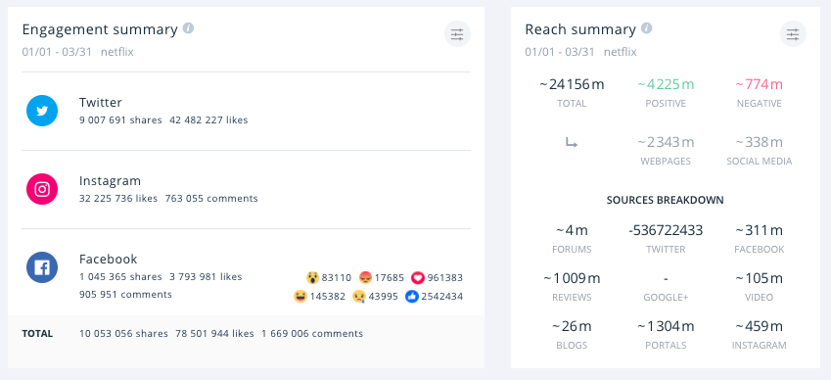The height and width of the screenshot is (380, 831).
Task: Select the positive reach value ~4225m
Action: point(666,84)
